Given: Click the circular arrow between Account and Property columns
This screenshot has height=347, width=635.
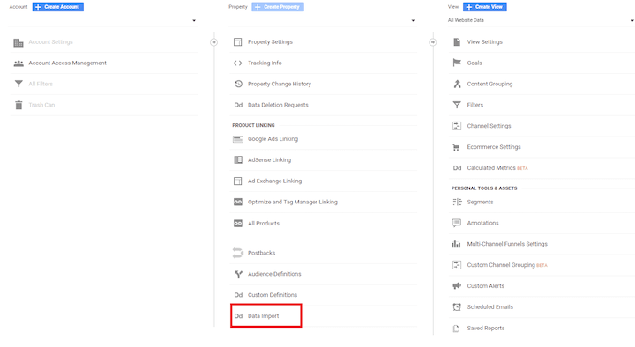Looking at the screenshot, I should click(213, 42).
